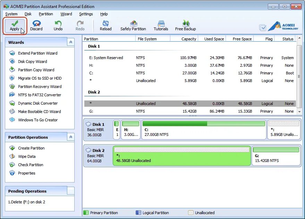305x219 pixels.
Task: Click the AOMEI Technology logo
Action: (x=283, y=26)
